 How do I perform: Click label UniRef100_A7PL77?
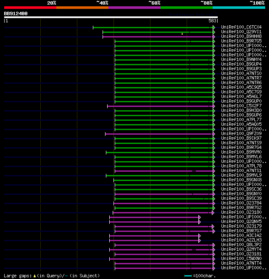[241, 120]
